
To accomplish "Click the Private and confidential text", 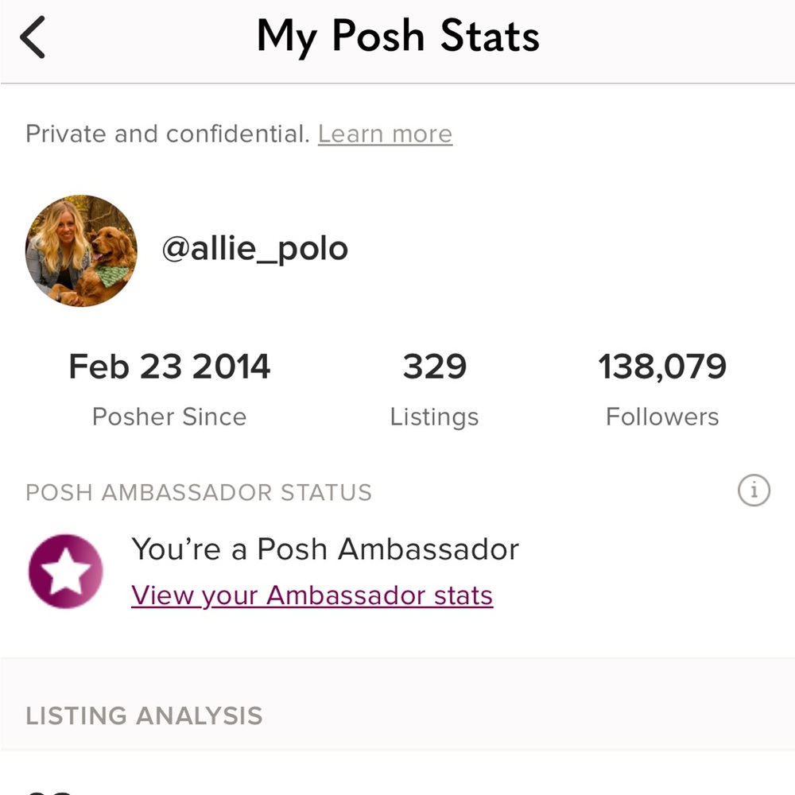I will pyautogui.click(x=167, y=134).
